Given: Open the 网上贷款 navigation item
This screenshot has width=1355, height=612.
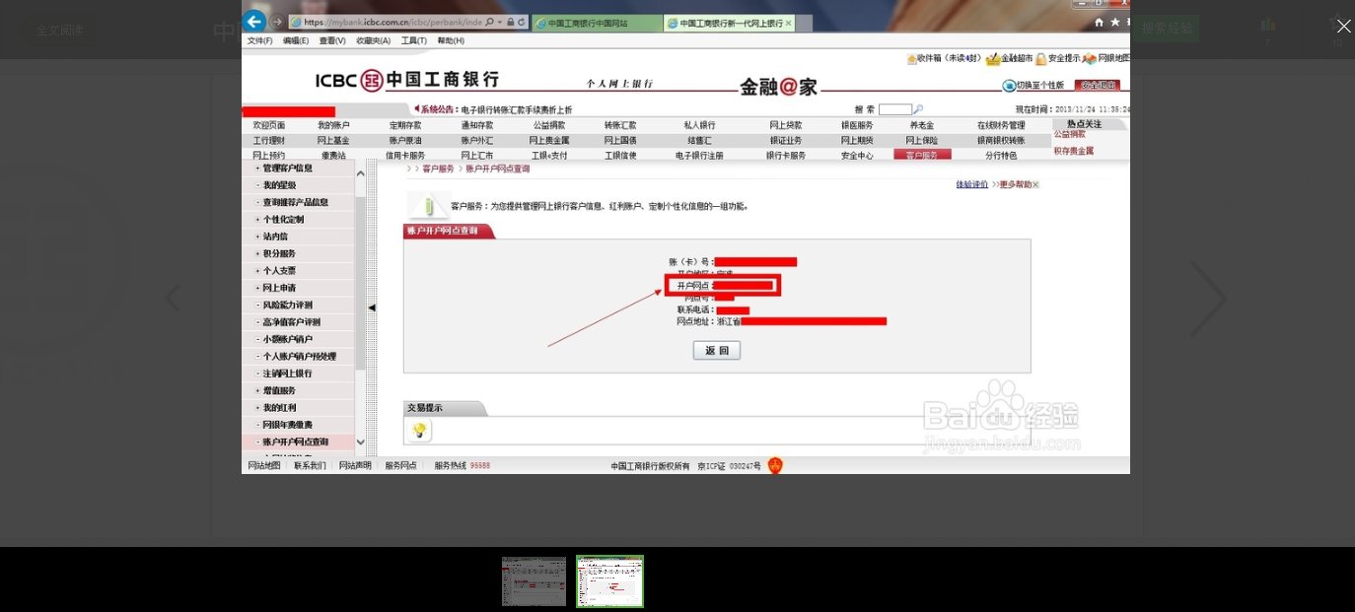Looking at the screenshot, I should pos(786,125).
